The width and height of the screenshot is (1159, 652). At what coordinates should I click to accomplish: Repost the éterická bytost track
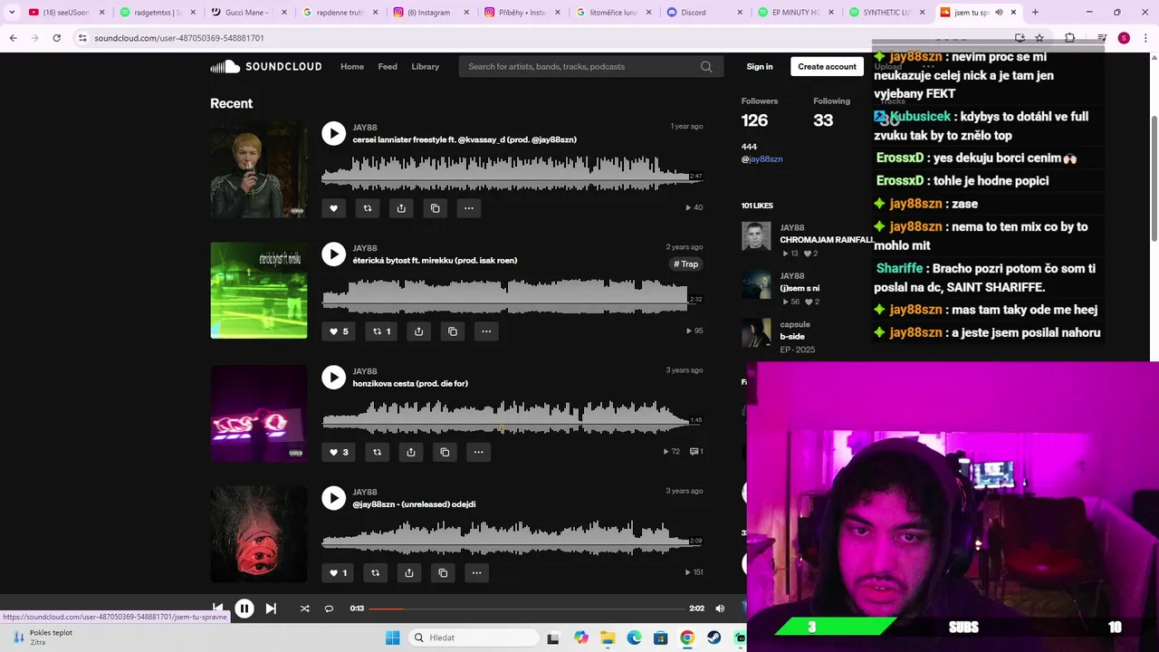(x=382, y=331)
